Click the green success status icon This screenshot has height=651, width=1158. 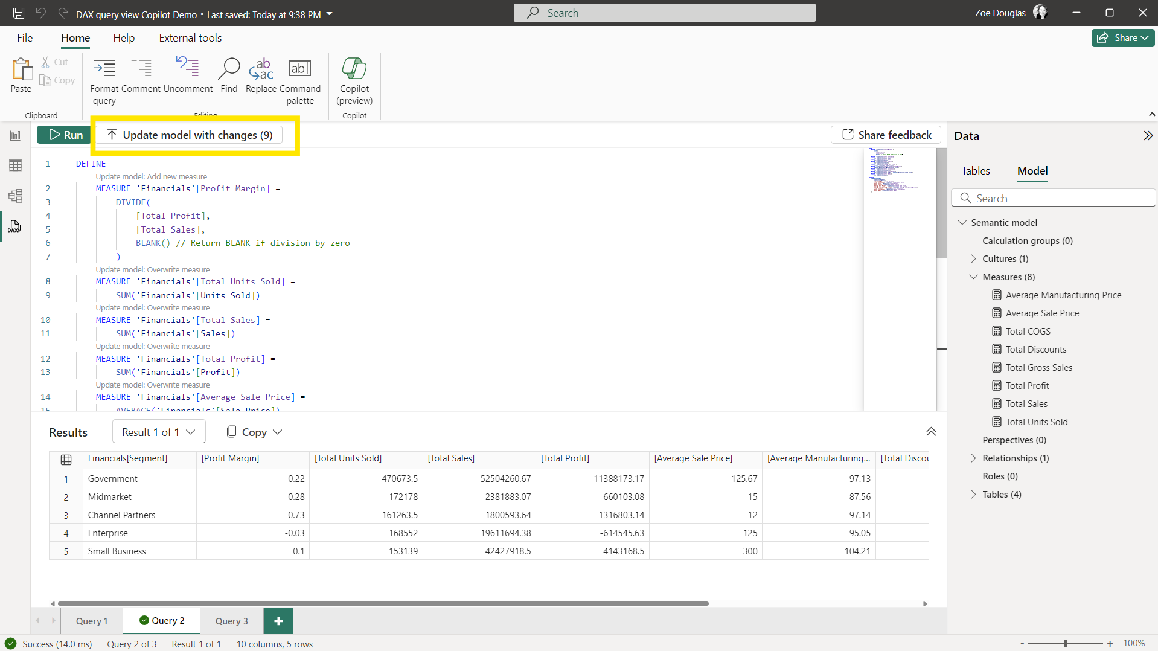pos(11,644)
